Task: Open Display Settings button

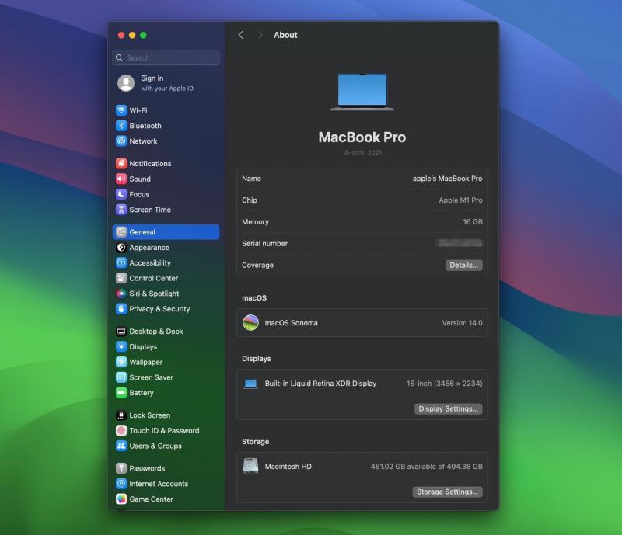Action: tap(448, 409)
